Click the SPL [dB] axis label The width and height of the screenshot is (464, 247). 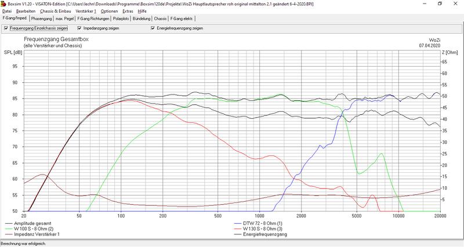pos(13,53)
